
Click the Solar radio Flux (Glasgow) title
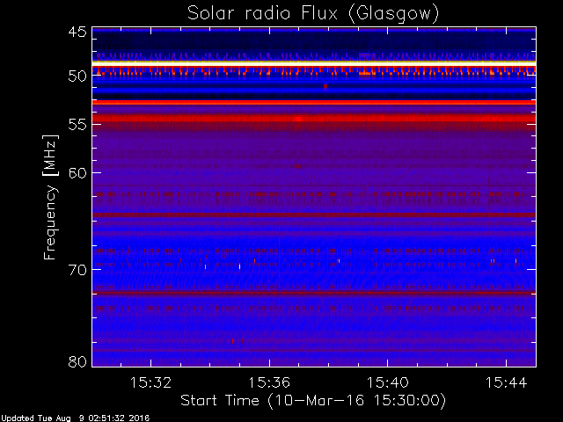click(313, 14)
